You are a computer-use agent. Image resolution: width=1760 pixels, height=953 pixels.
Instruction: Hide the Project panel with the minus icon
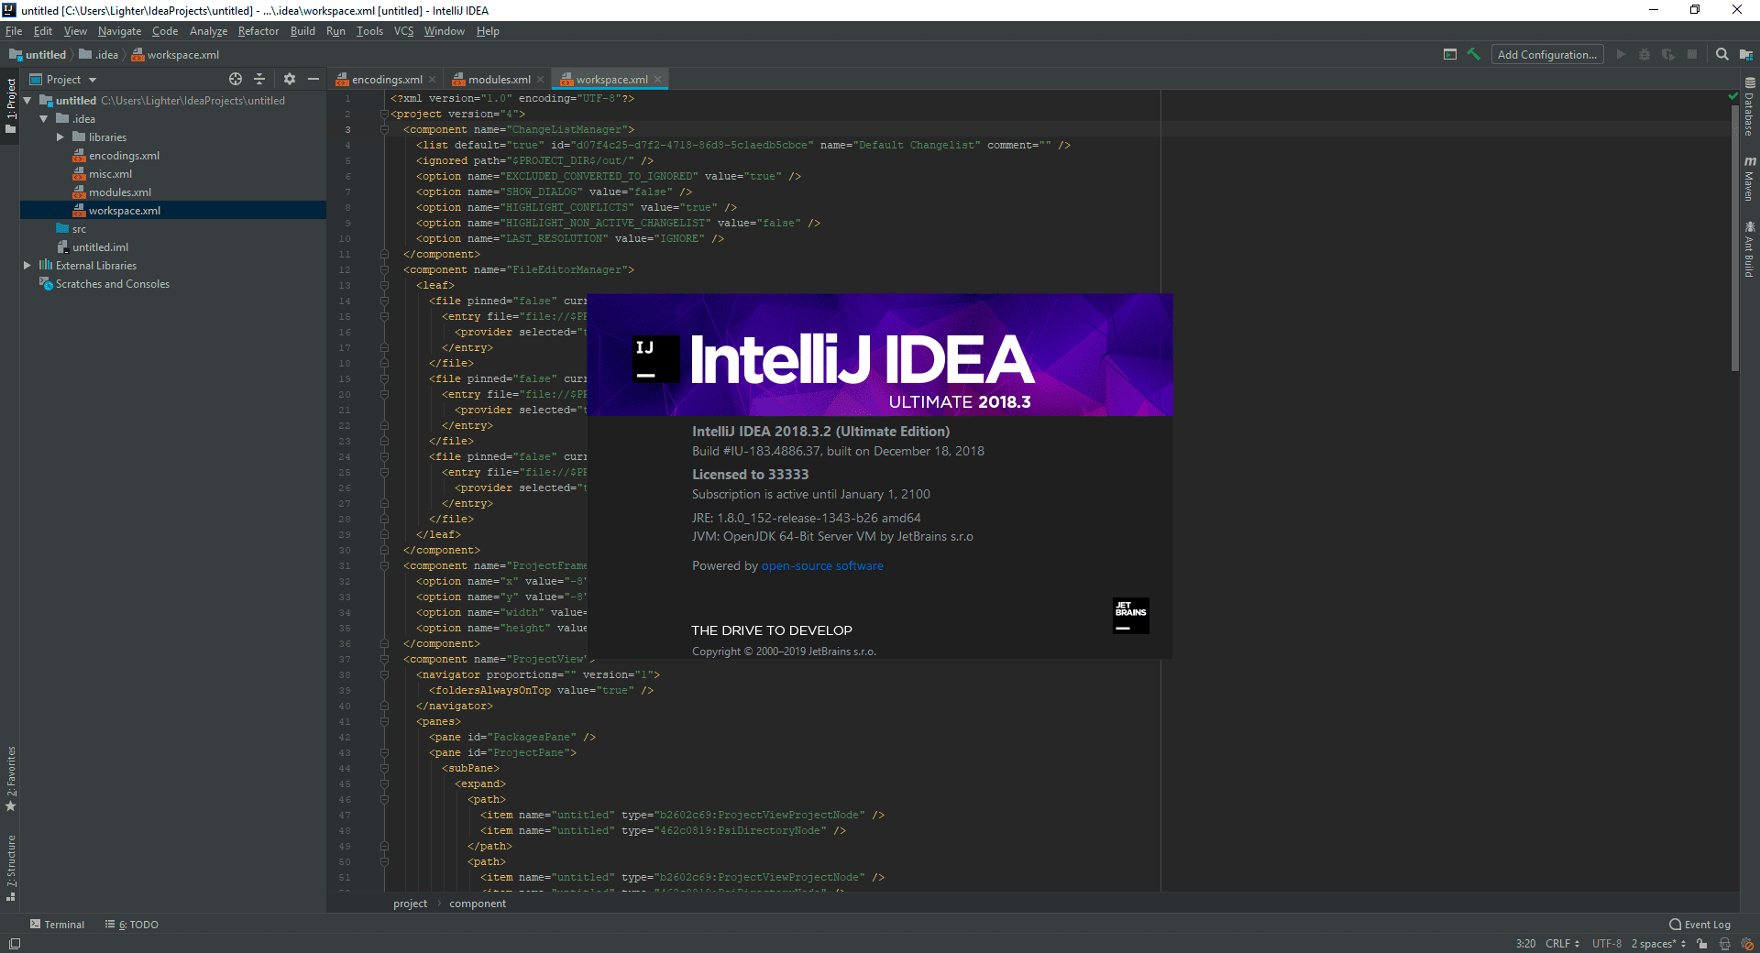pos(313,79)
